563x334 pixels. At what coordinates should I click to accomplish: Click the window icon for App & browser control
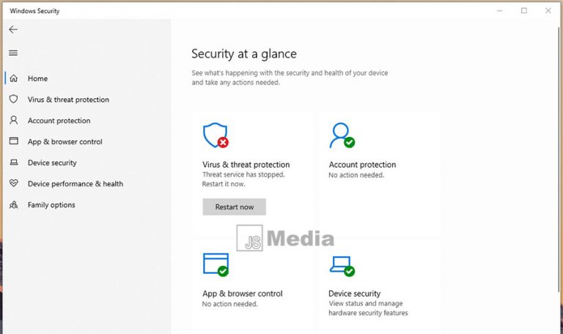(x=14, y=141)
